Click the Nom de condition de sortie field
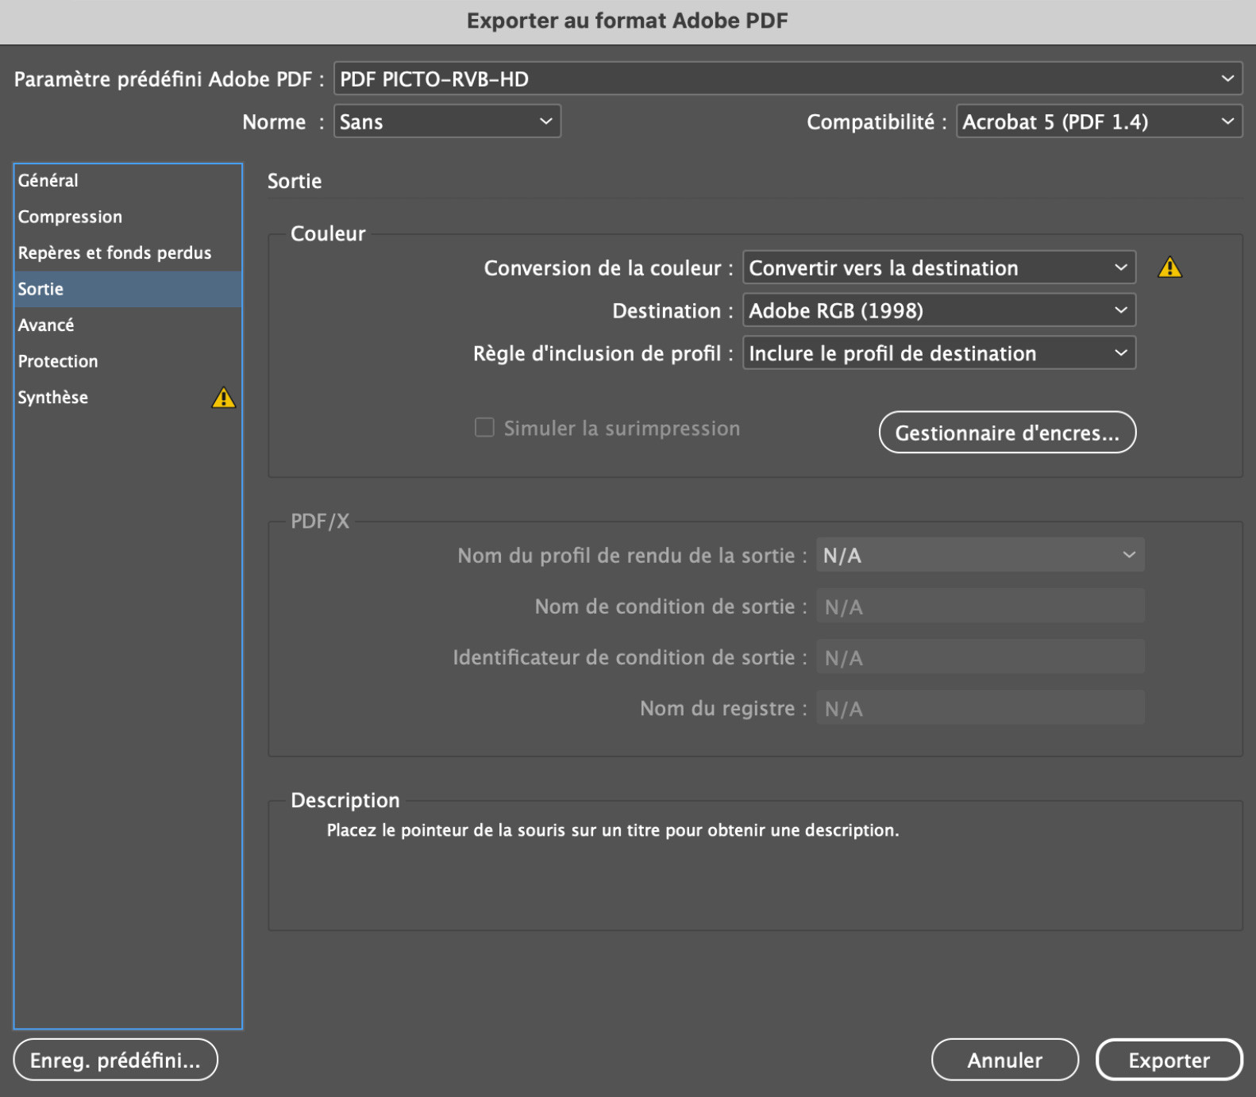The height and width of the screenshot is (1097, 1256). (x=980, y=606)
